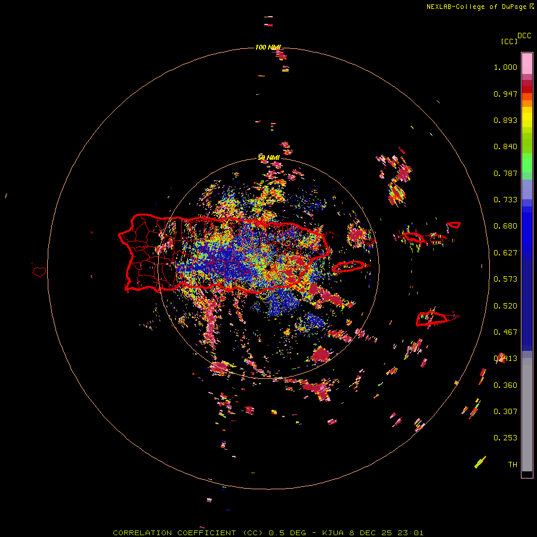The image size is (537, 537).
Task: Select the 0.840 legend value
Action: pos(505,147)
